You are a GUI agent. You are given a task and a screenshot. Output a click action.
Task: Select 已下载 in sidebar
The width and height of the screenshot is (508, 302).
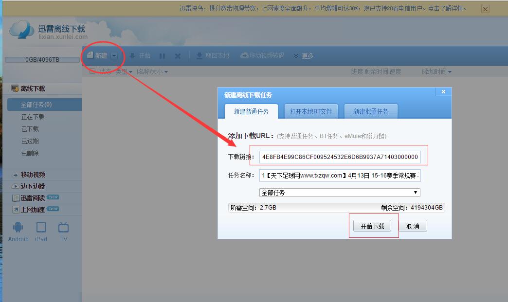tap(30, 129)
